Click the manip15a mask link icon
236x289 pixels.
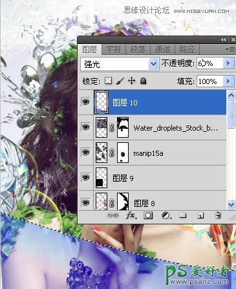(112, 153)
